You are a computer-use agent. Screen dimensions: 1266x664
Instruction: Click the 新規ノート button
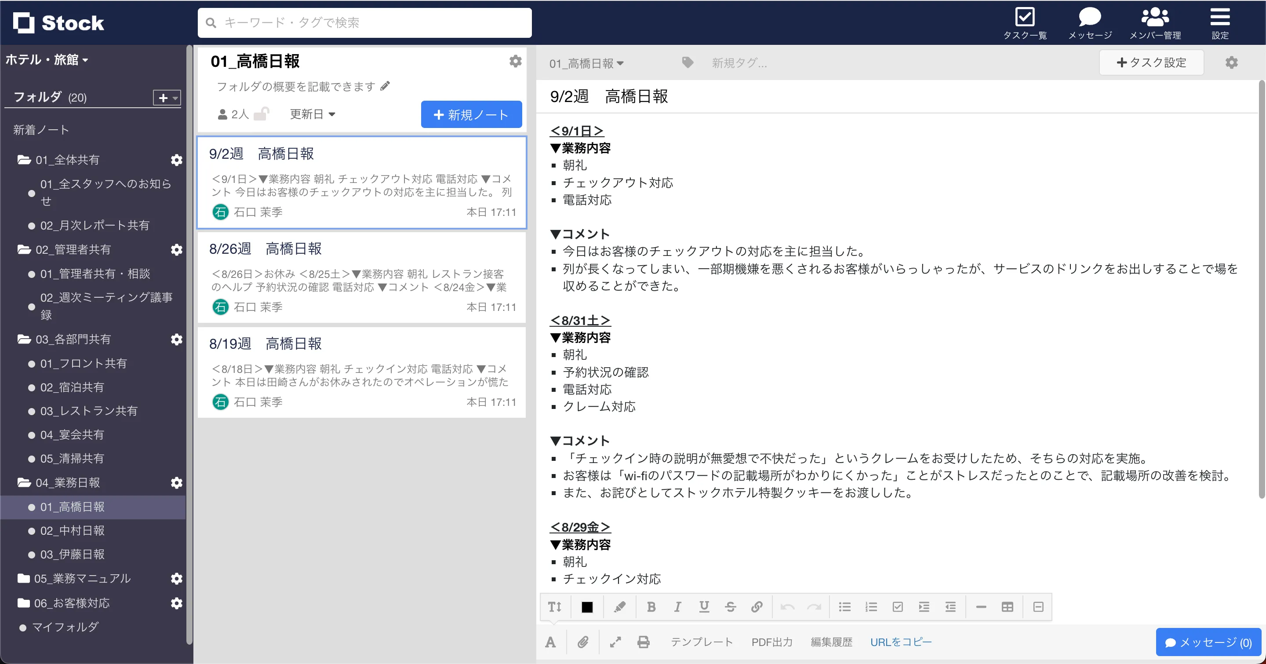click(x=471, y=114)
